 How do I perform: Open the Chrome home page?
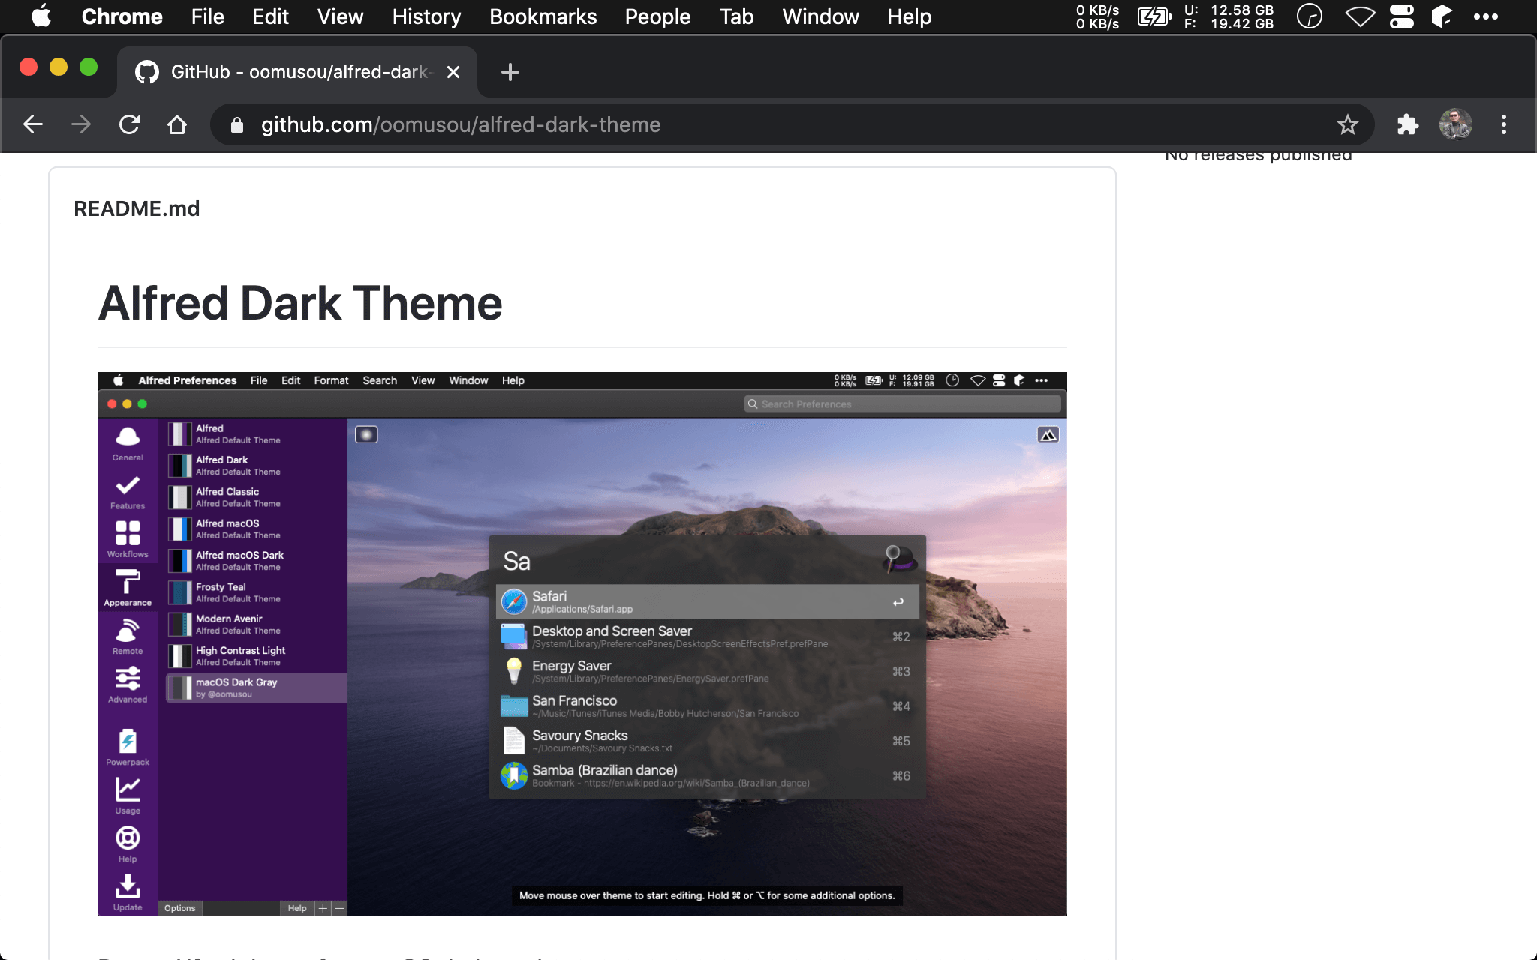coord(177,124)
